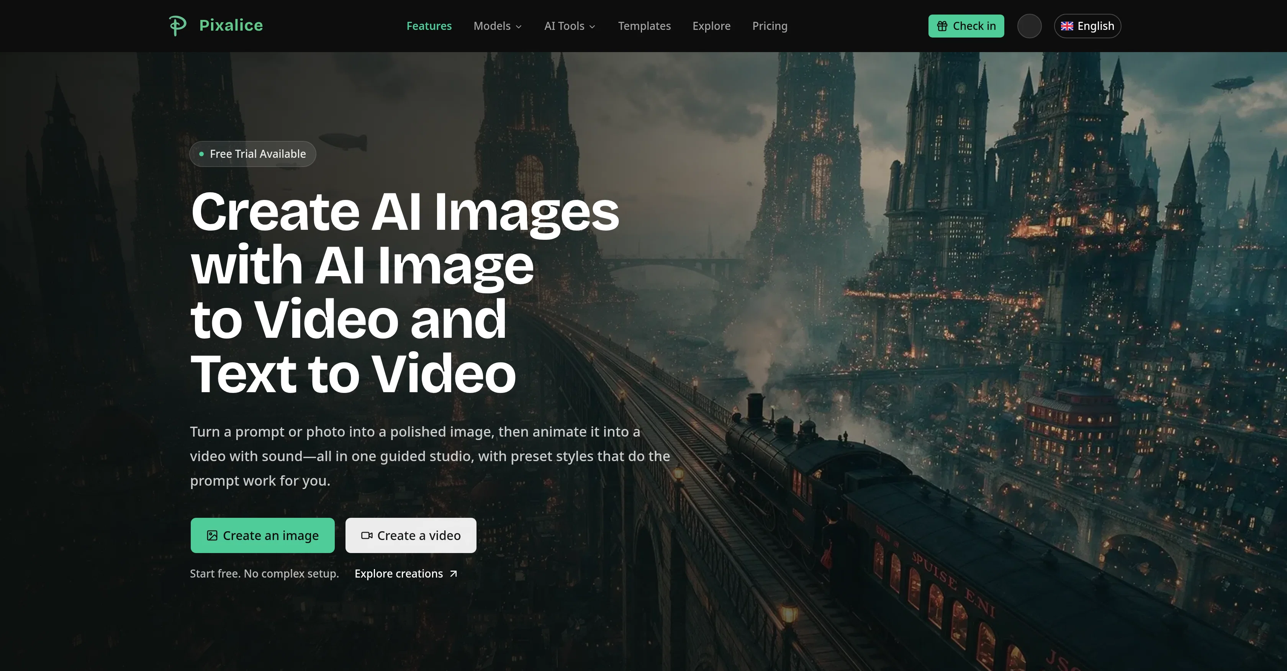Screen dimensions: 1287x671
Task: Open the Templates page
Action: [644, 26]
